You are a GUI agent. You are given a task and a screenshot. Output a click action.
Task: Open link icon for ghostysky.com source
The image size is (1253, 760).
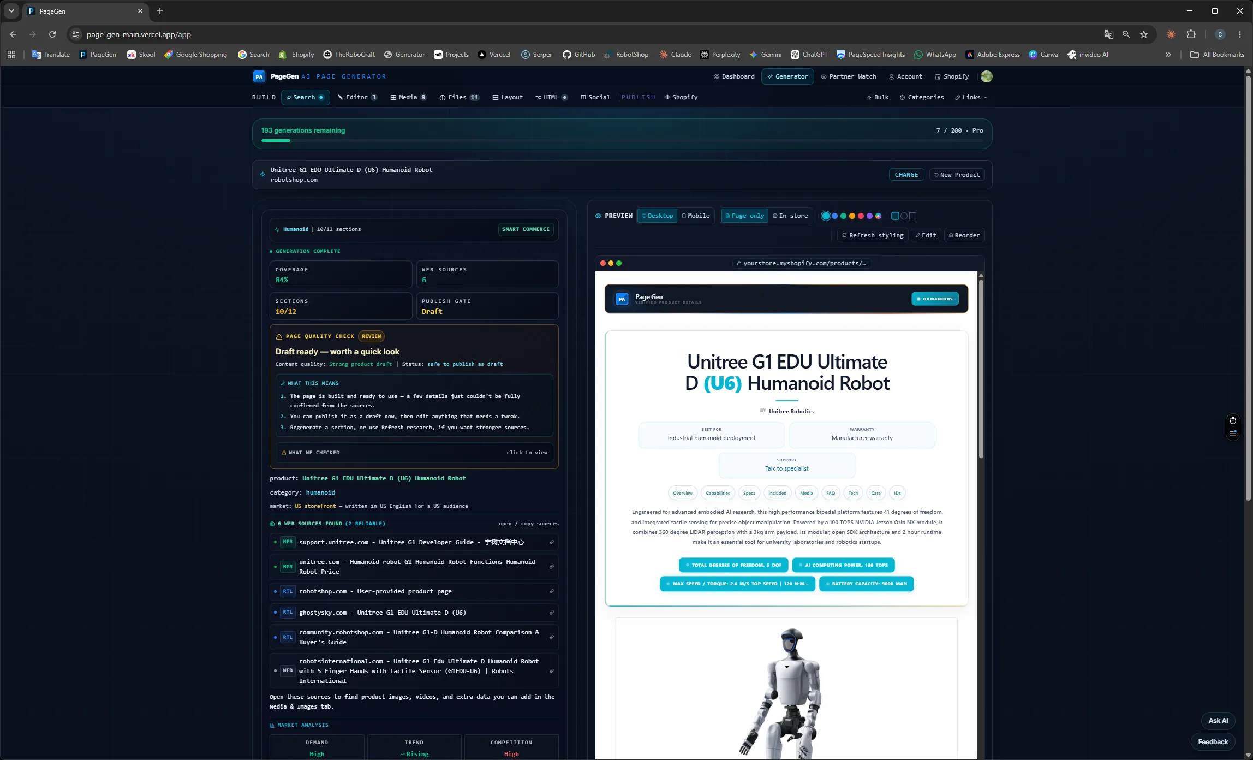(551, 613)
